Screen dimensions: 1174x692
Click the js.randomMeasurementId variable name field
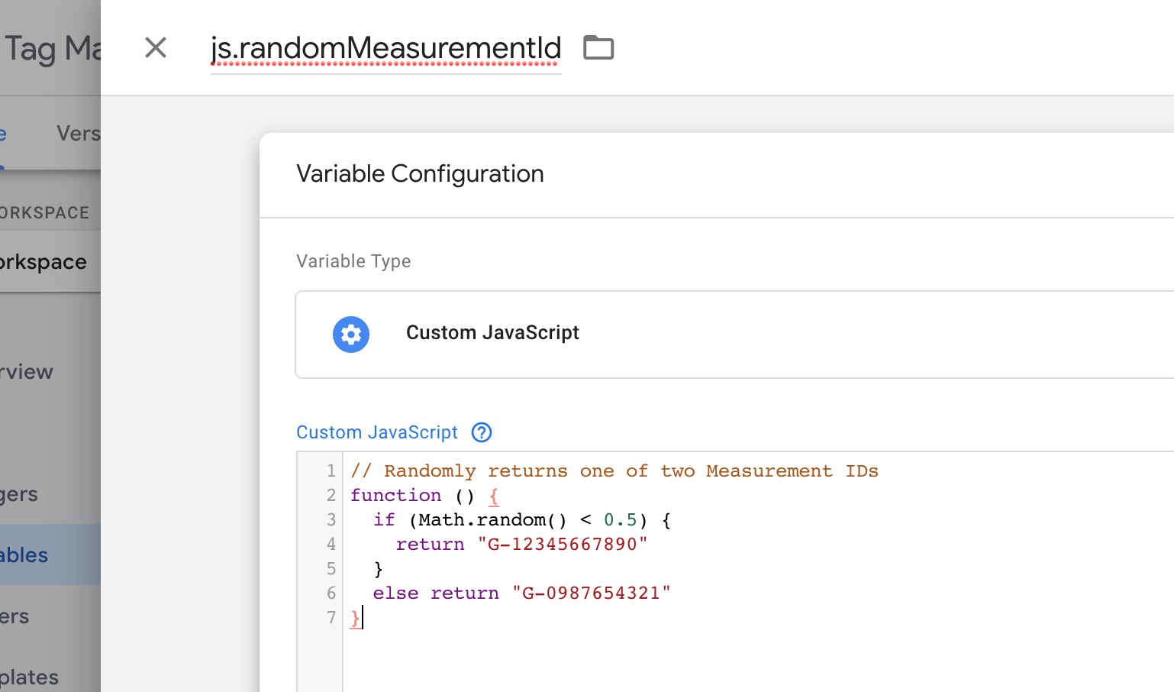pos(385,48)
